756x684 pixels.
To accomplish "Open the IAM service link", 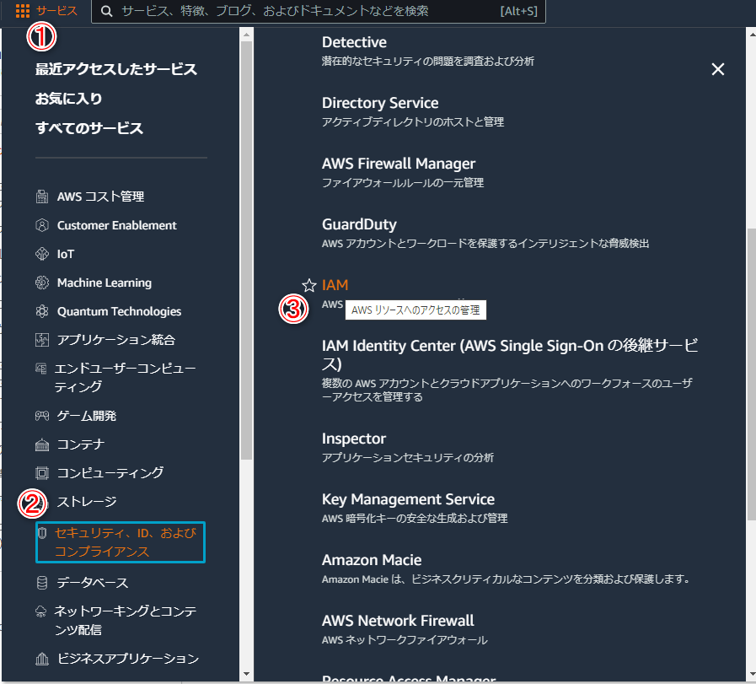I will coord(335,285).
